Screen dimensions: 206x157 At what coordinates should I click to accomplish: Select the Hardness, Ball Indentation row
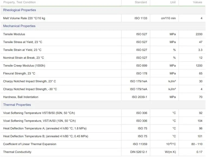coord(21,97)
